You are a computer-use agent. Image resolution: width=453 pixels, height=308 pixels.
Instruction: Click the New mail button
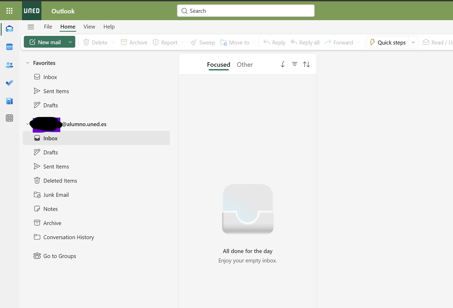45,42
